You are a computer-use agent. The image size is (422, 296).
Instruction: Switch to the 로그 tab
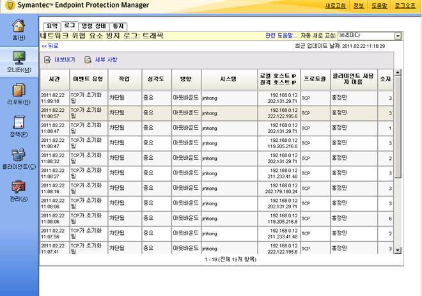click(70, 26)
